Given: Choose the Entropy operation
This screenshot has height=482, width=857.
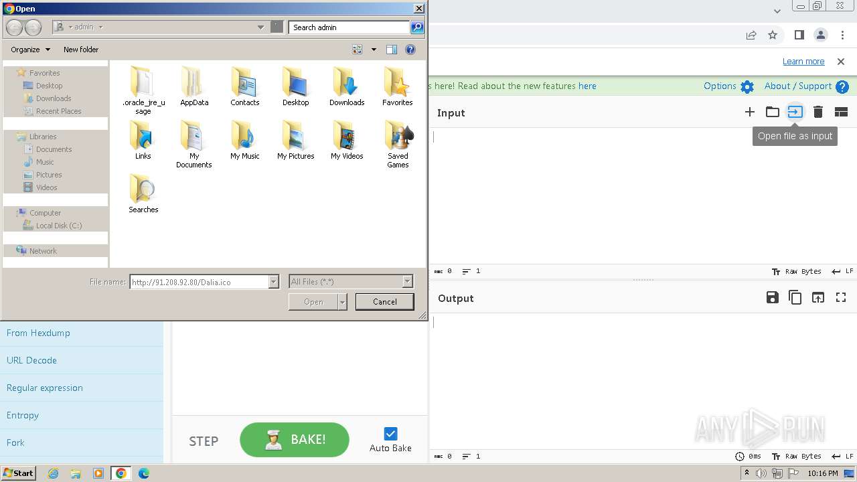Looking at the screenshot, I should coord(82,415).
